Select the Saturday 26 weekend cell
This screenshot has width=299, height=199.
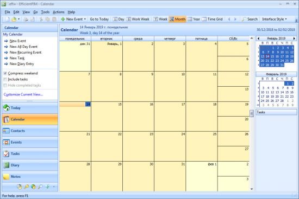pyautogui.click(x=233, y=139)
